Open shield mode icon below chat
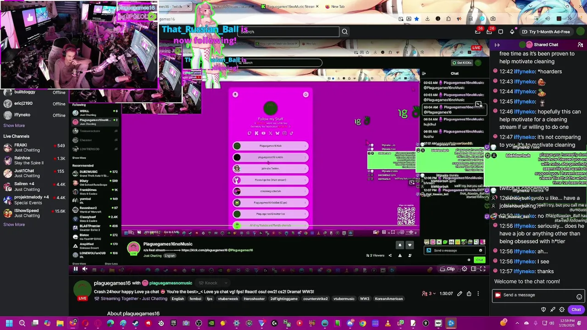This screenshot has width=587, height=330. pos(543,309)
